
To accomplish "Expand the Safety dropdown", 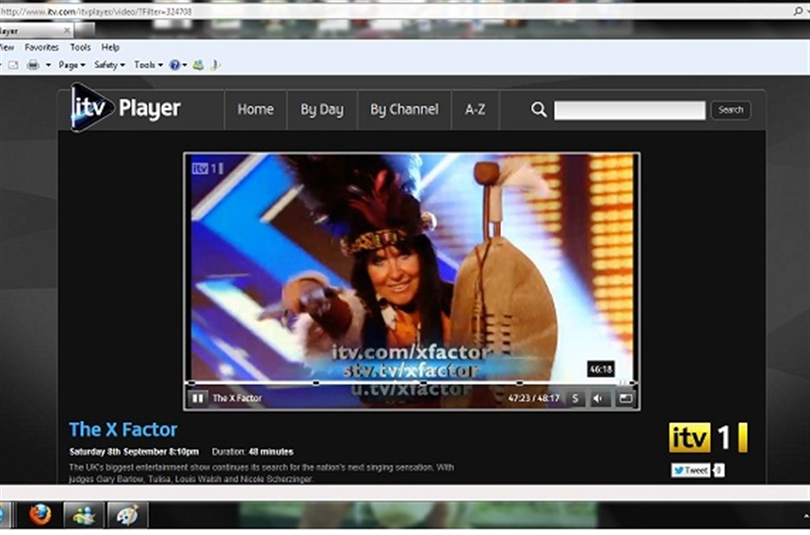I will (109, 65).
